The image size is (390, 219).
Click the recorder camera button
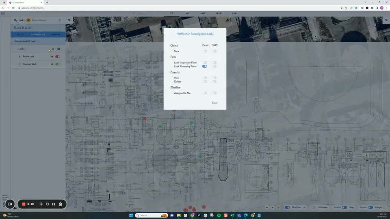10,204
